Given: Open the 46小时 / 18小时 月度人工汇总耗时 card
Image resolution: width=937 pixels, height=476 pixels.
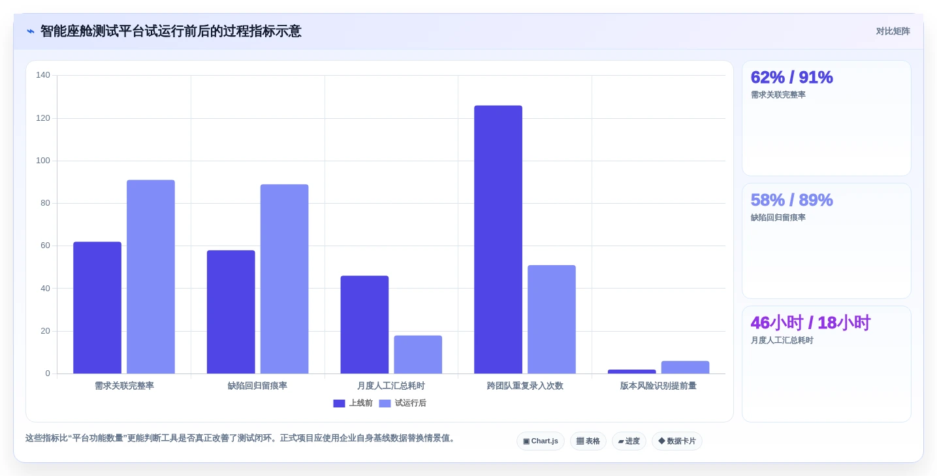Looking at the screenshot, I should 826,364.
